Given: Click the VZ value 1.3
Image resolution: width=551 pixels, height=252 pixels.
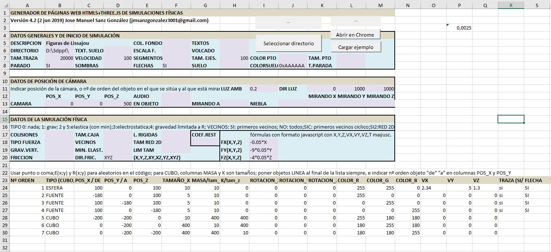Looking at the screenshot, I should point(485,188).
